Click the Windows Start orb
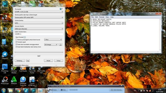Image resolution: width=166 pixels, height=93 pixels. (x=3, y=91)
